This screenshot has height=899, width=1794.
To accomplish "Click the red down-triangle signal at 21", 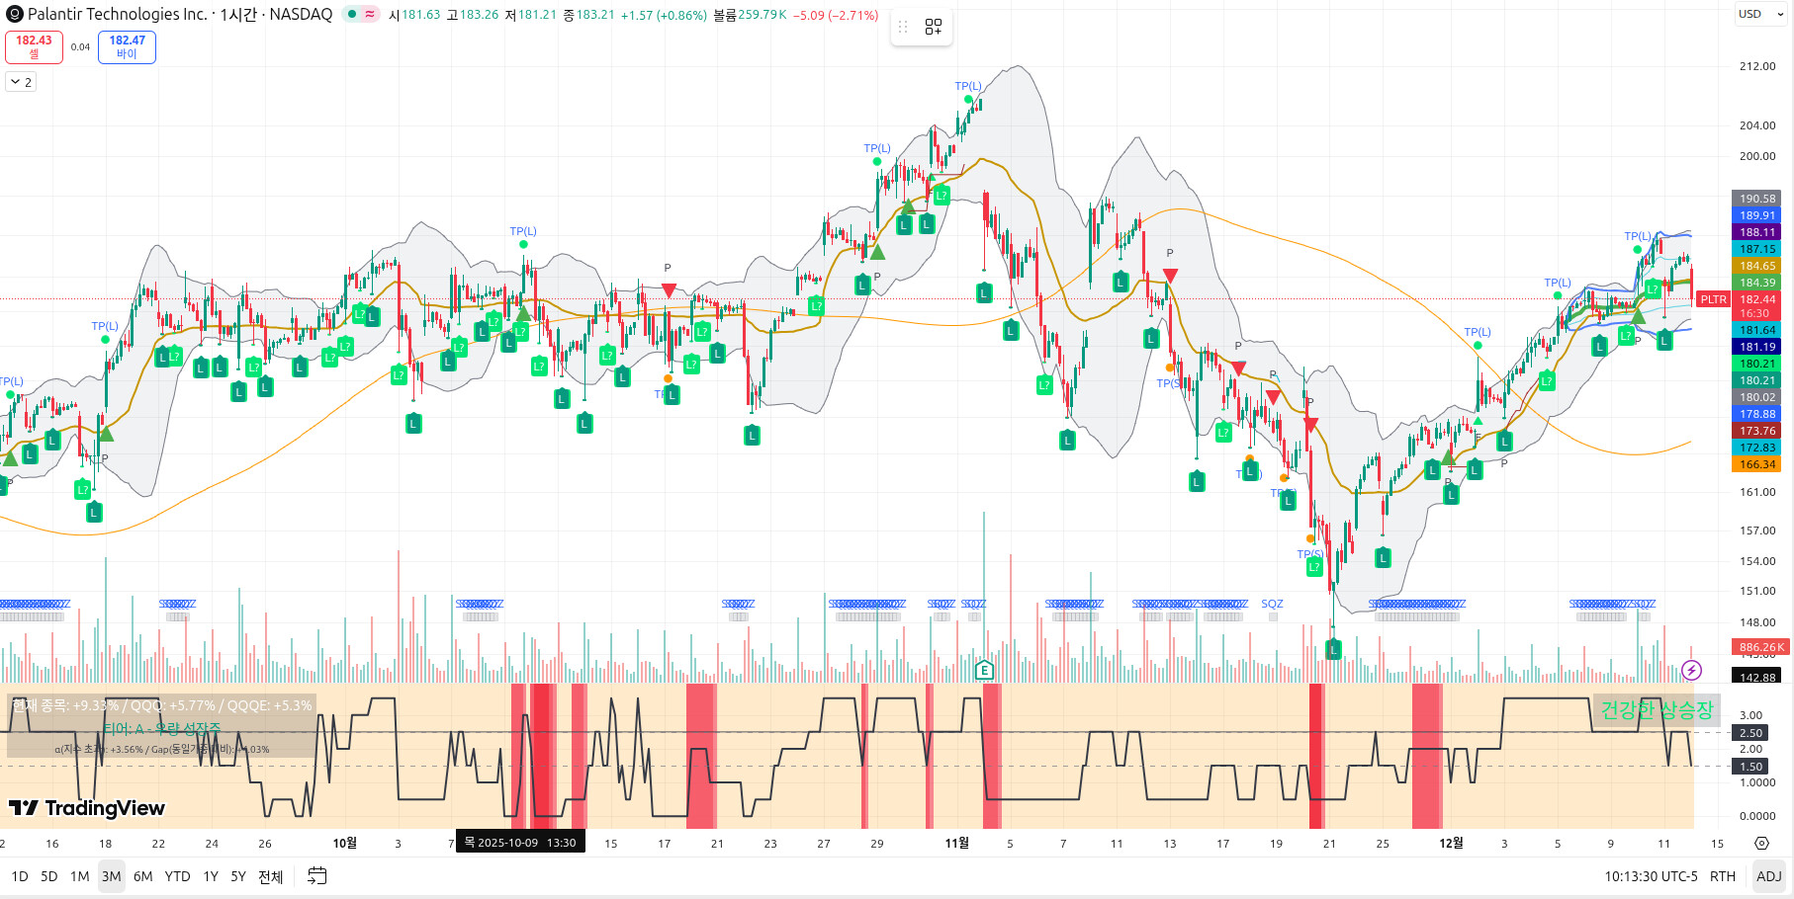I will (1310, 425).
